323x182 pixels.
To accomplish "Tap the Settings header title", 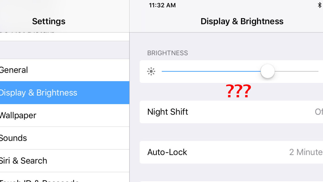I will point(49,21).
